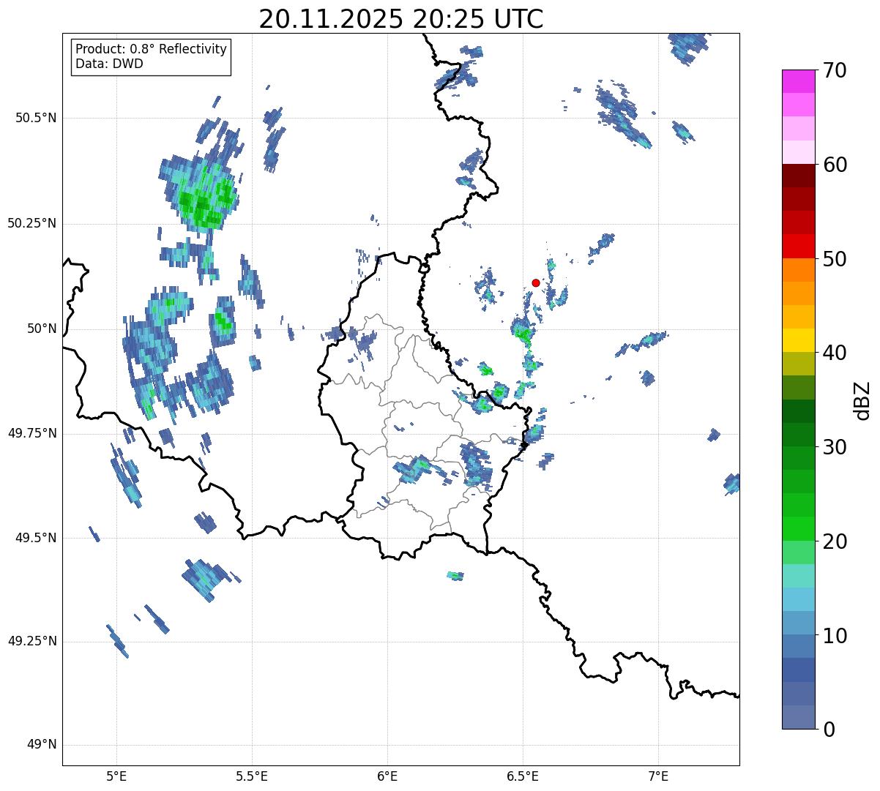Click the 49.5°N latitude label
The width and height of the screenshot is (880, 791).
(35, 538)
